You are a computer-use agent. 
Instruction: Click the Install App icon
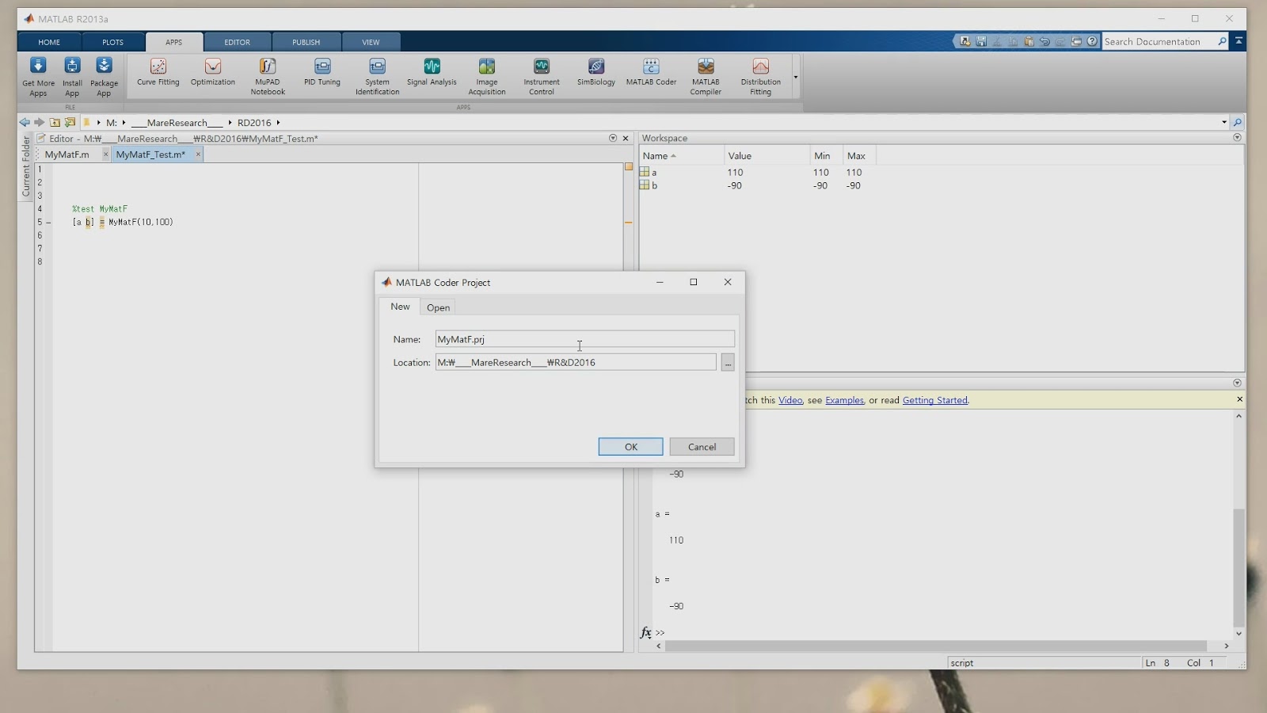pos(72,77)
